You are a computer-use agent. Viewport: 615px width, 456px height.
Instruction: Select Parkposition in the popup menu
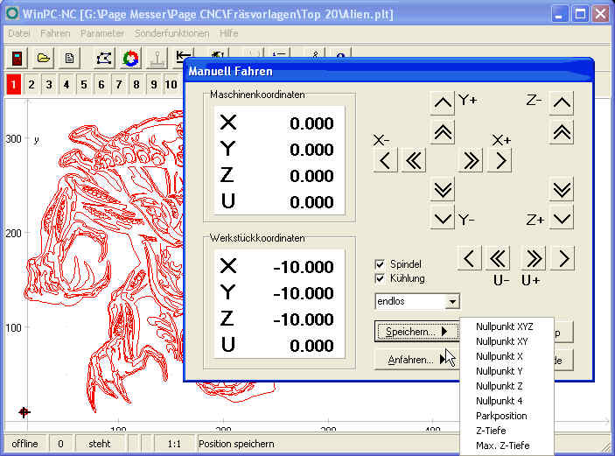pyautogui.click(x=501, y=416)
